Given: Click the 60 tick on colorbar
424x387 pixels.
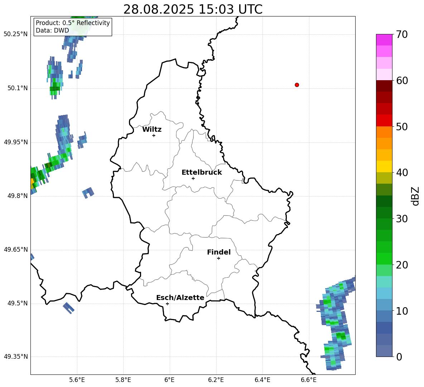Looking at the screenshot, I should pyautogui.click(x=402, y=81).
